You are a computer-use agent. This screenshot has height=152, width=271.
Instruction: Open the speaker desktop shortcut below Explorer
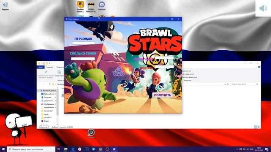91,133
